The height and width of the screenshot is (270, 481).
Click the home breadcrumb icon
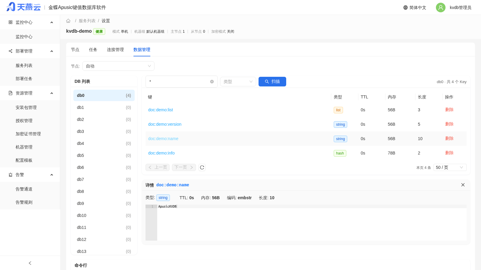pyautogui.click(x=68, y=21)
